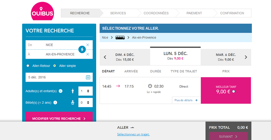Image resolution: width=271 pixels, height=140 pixels.
Task: Switch to Mar. 6 Déc. date tab
Action: (x=226, y=57)
